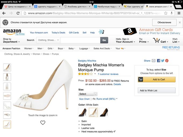The width and height of the screenshot is (183, 137).
Task: Open the Size Select dropdown
Action: (88, 94)
